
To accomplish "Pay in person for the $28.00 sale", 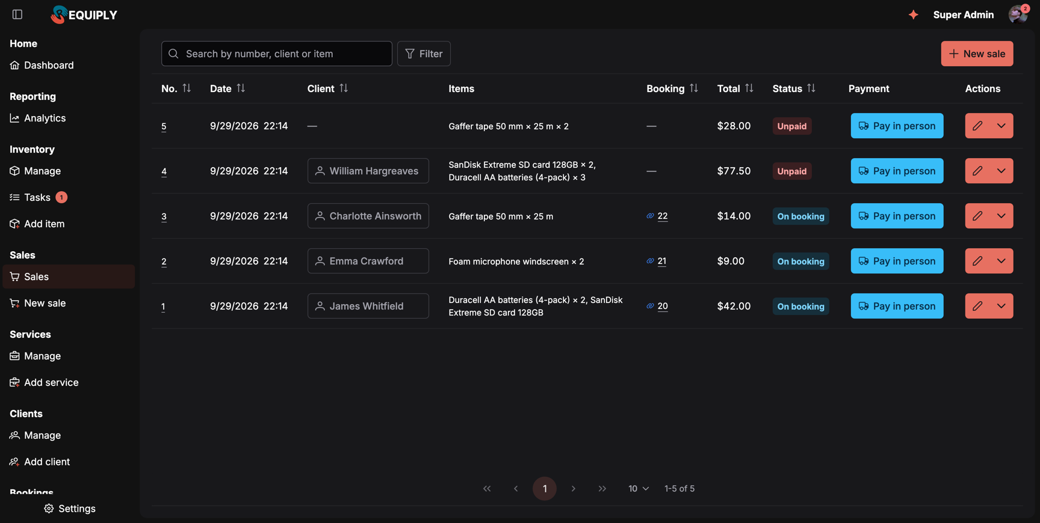I will 897,126.
